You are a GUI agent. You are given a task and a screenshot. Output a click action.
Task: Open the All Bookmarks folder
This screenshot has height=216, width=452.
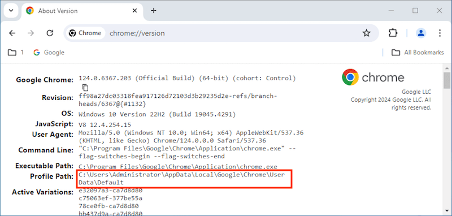(x=418, y=53)
